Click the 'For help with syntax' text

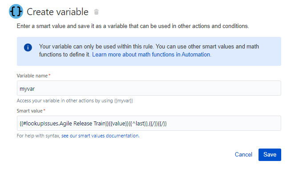tap(38, 136)
